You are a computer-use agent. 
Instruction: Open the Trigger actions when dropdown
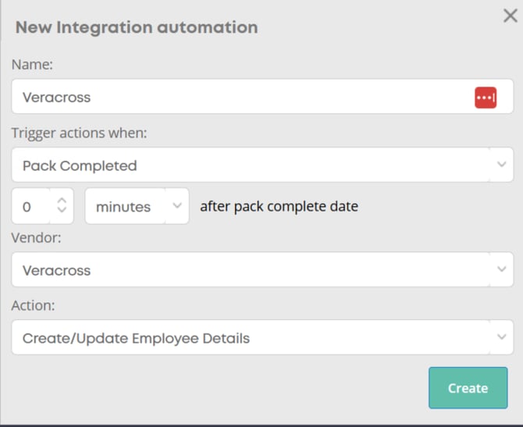pyautogui.click(x=250, y=165)
